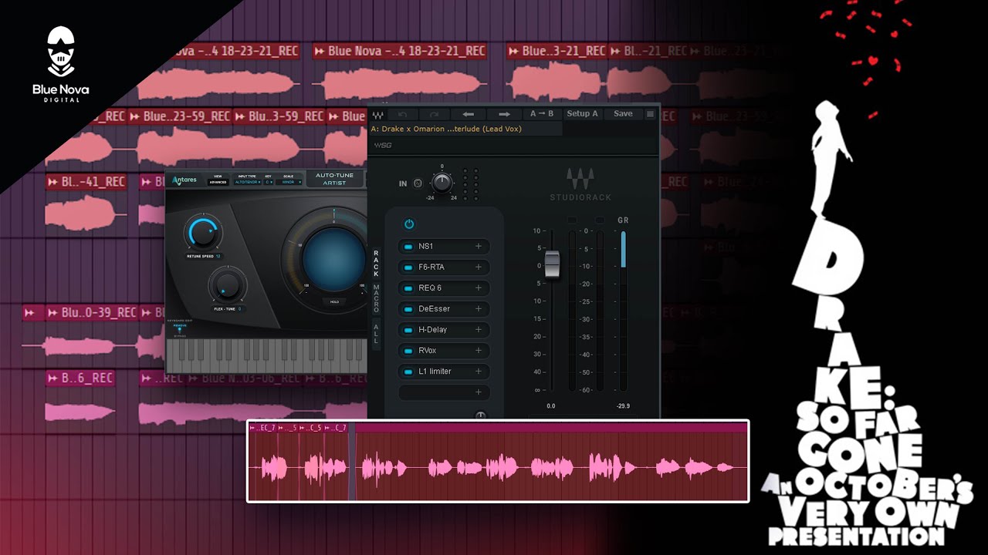The image size is (988, 555).
Task: Bypass the REQ 6 plugin
Action: coord(408,288)
